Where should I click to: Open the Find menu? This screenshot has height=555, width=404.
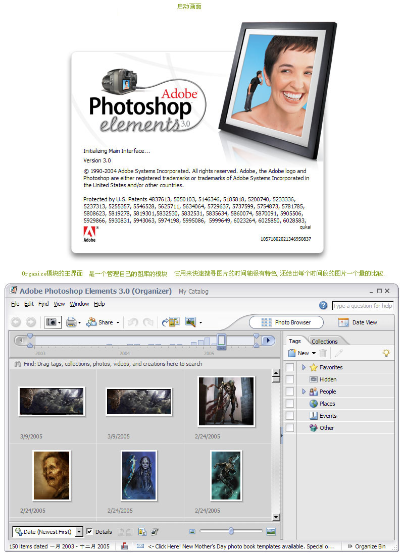click(43, 304)
